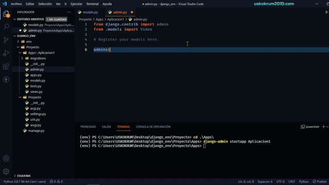Collapse the EDITORES ABIERTOS section
Screen dimensions: 329x185
coord(30,19)
